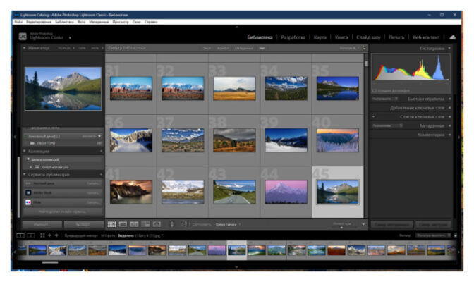Toggle filmstrip filter switch at far right
The width and height of the screenshot is (474, 282).
456,235
